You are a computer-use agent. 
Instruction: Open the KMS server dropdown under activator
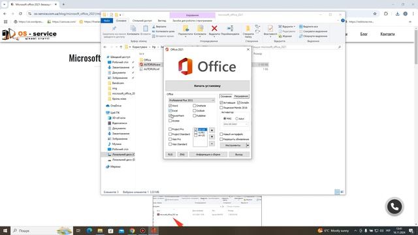pyautogui.click(x=235, y=124)
